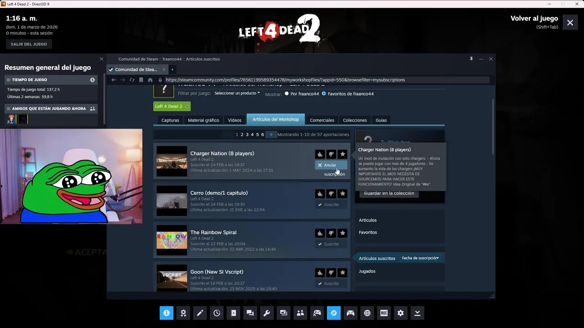Open the controller settings gamepad icon

(350, 313)
